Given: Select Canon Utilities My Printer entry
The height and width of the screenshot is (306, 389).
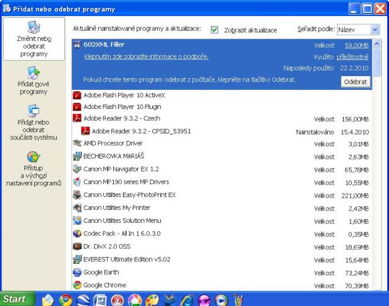Looking at the screenshot, I should pos(222,208).
